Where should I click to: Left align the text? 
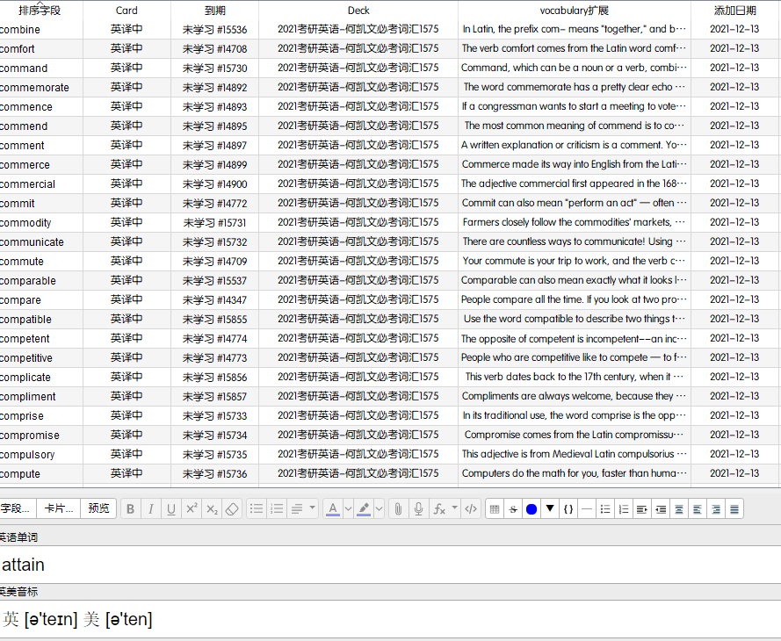tap(698, 508)
